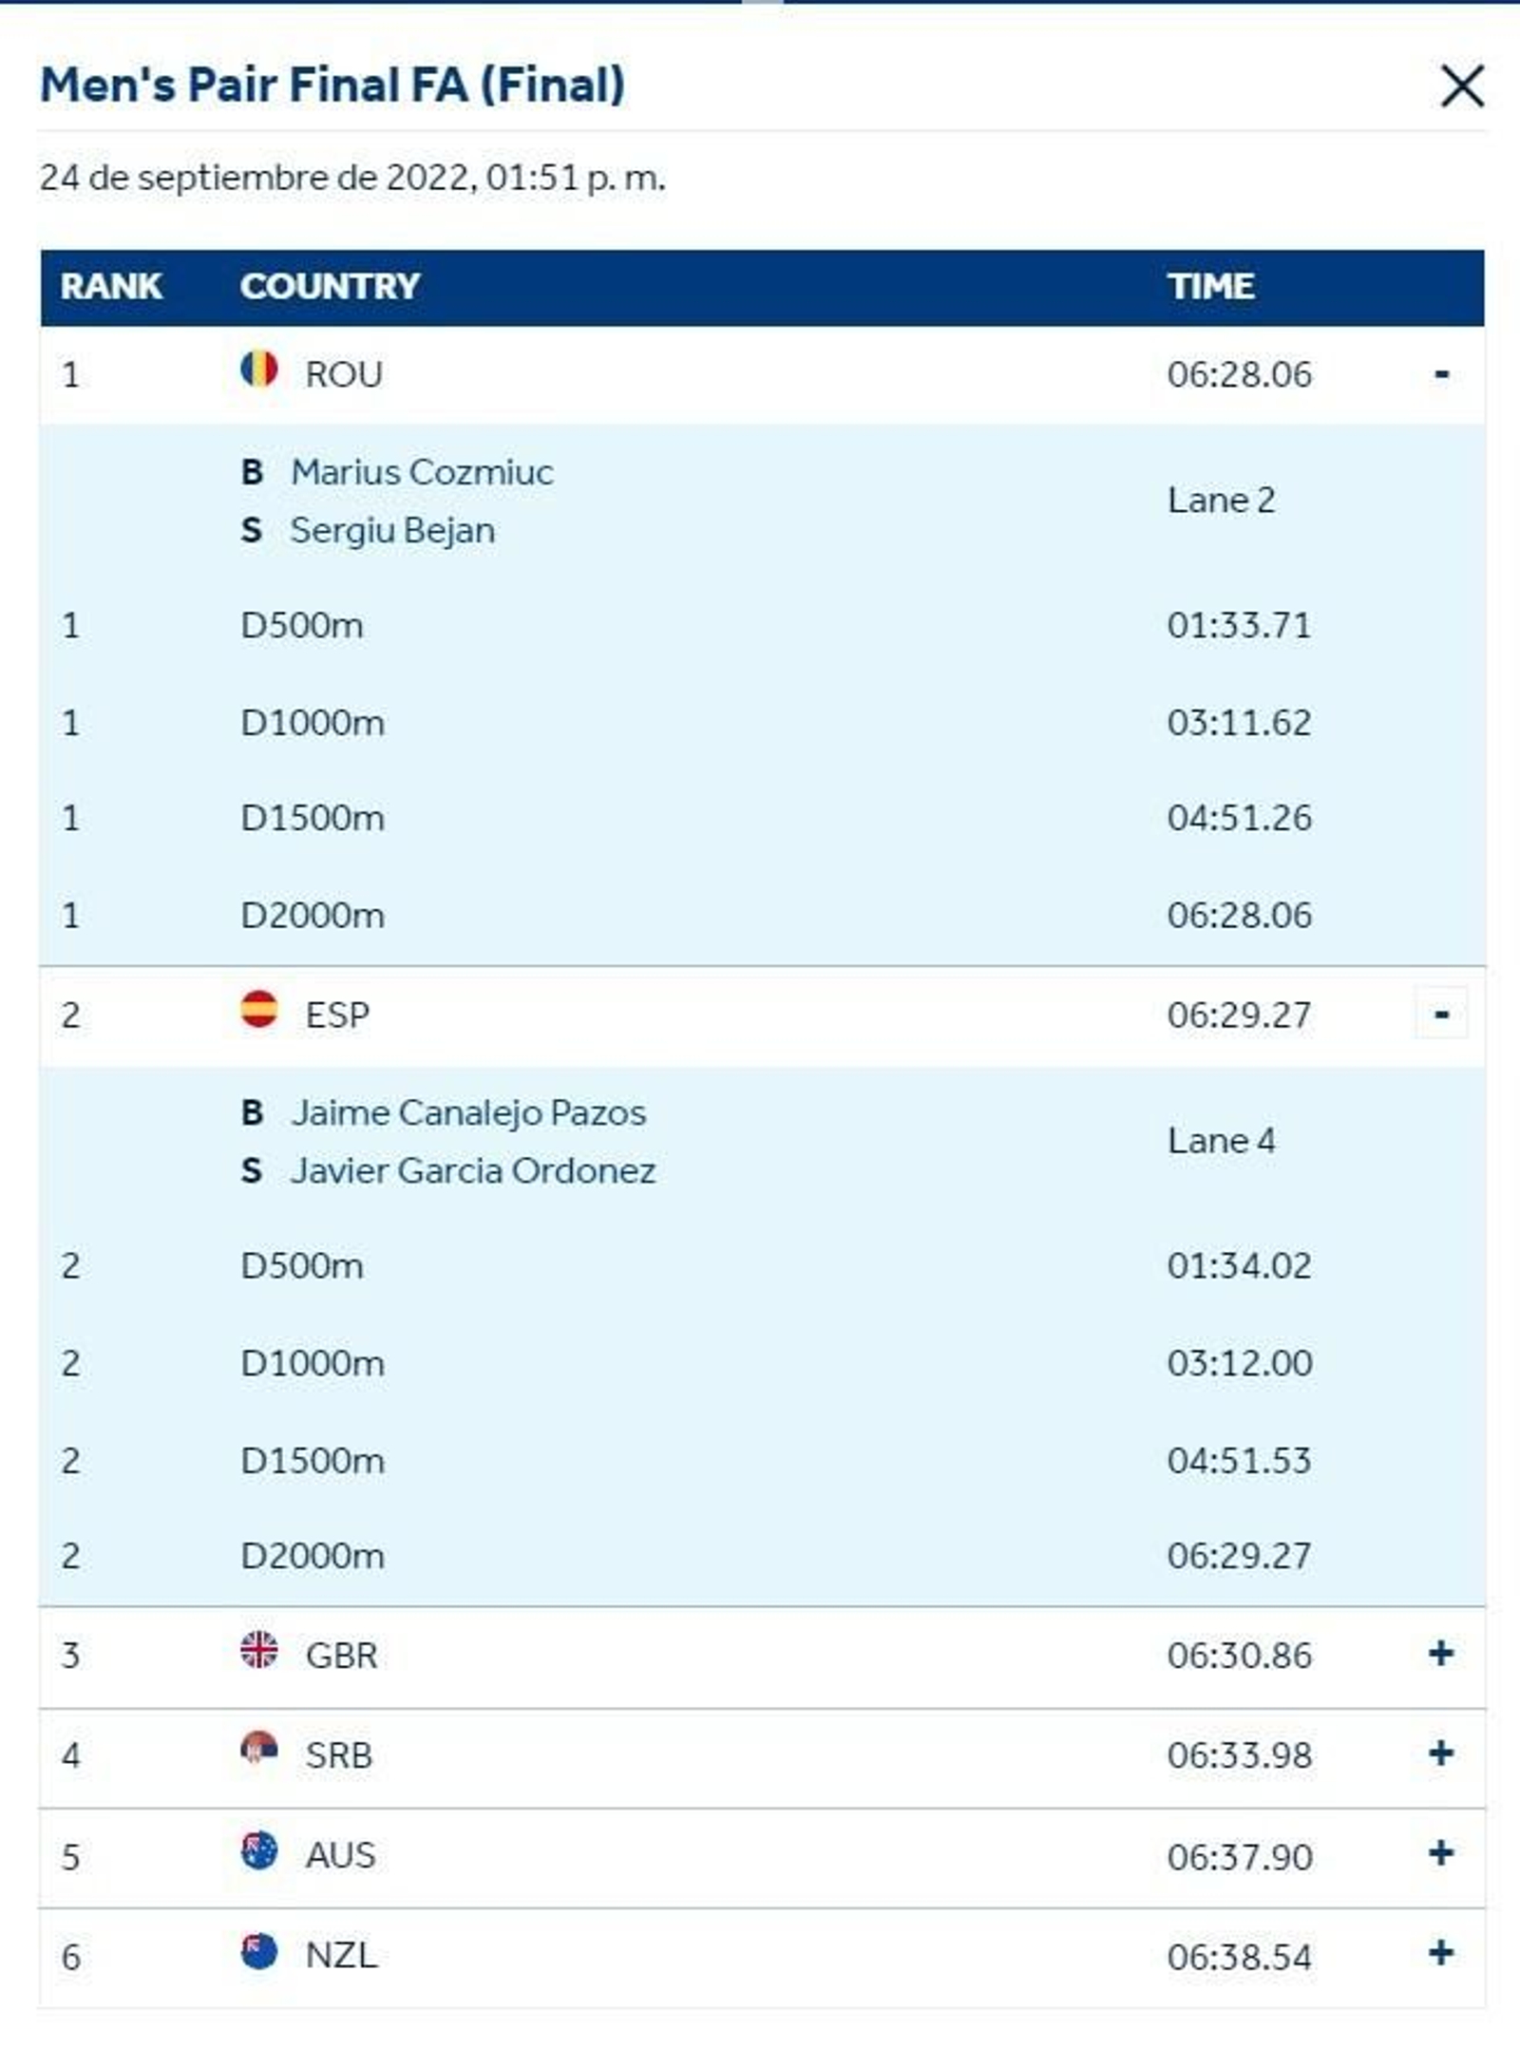1520x2047 pixels.
Task: Expand GBR result details
Action: click(1440, 1654)
